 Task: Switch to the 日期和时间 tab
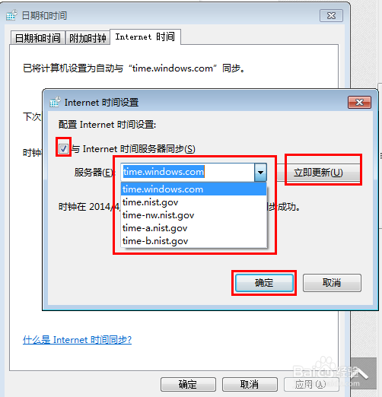[38, 38]
